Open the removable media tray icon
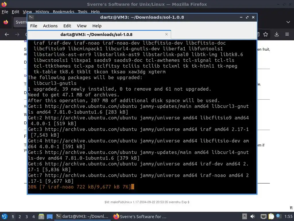The width and height of the screenshot is (294, 221). point(245,216)
